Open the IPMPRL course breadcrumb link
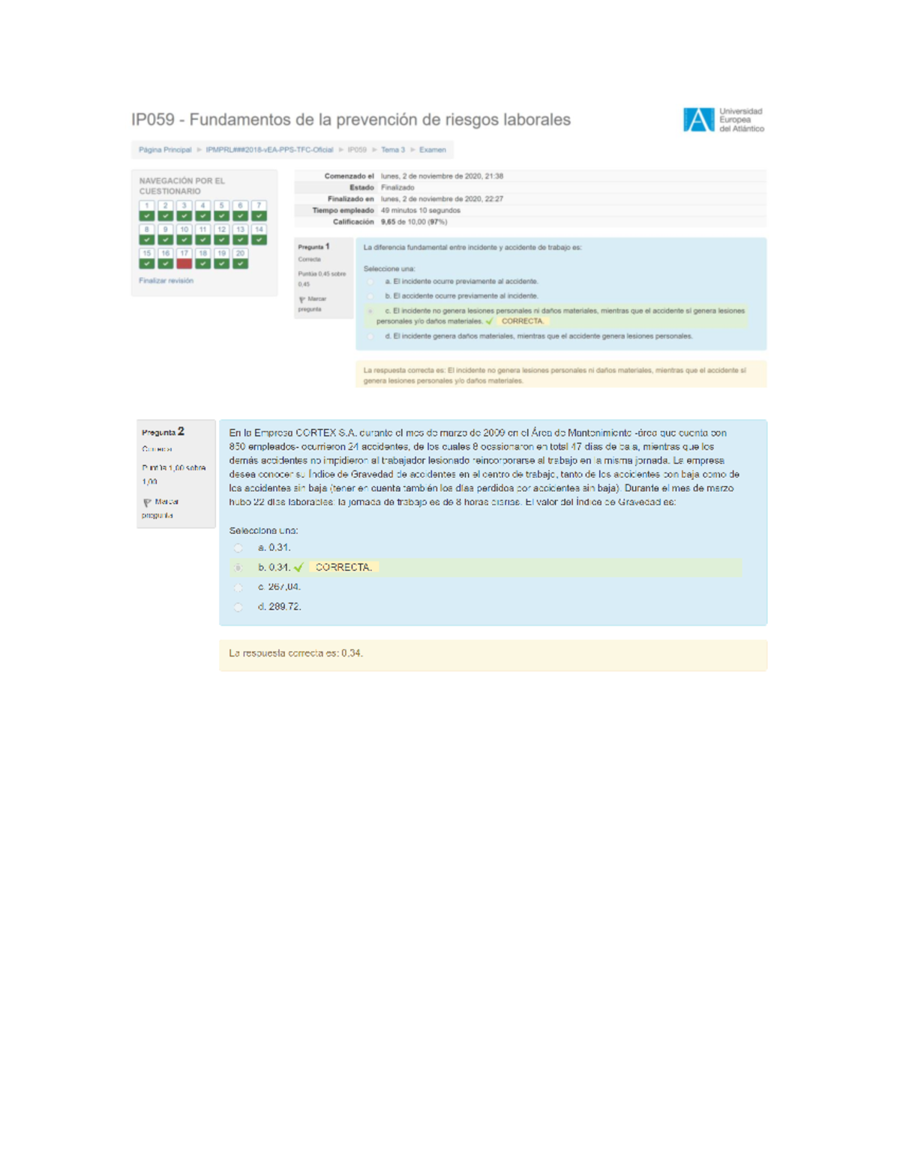Viewport: 900px width, 1165px height. click(269, 150)
